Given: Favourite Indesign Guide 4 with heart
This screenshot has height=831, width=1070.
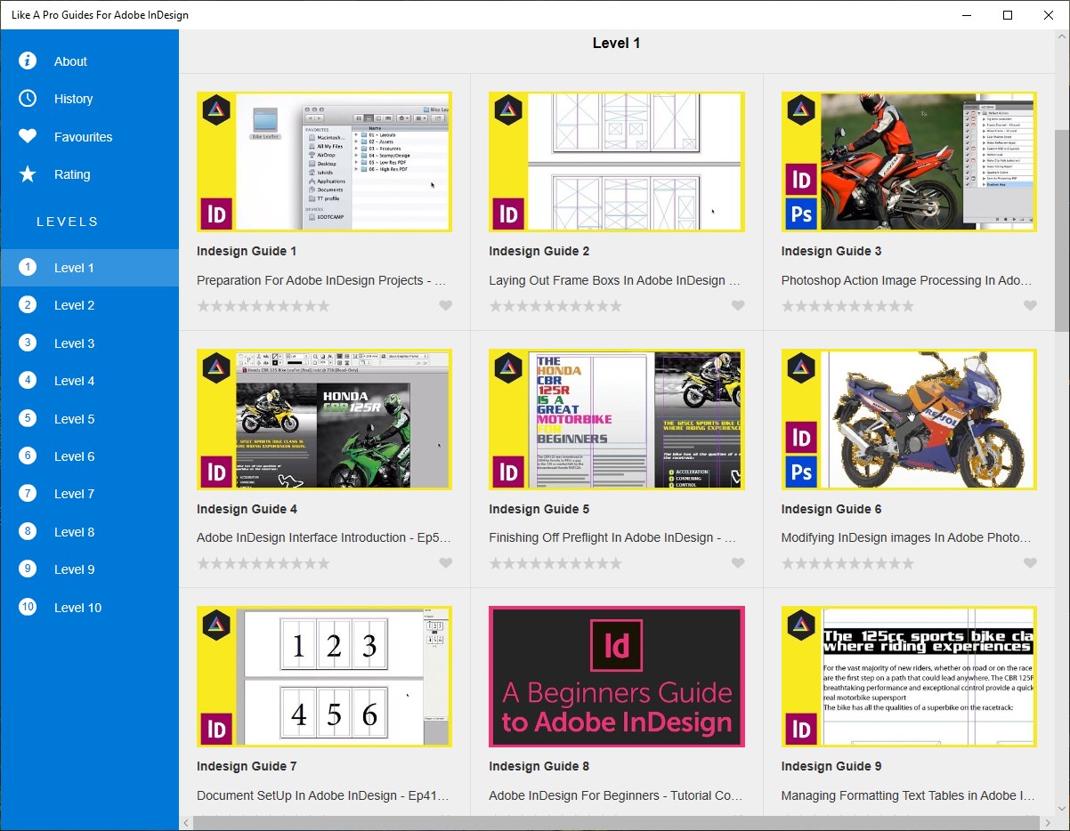Looking at the screenshot, I should 446,563.
